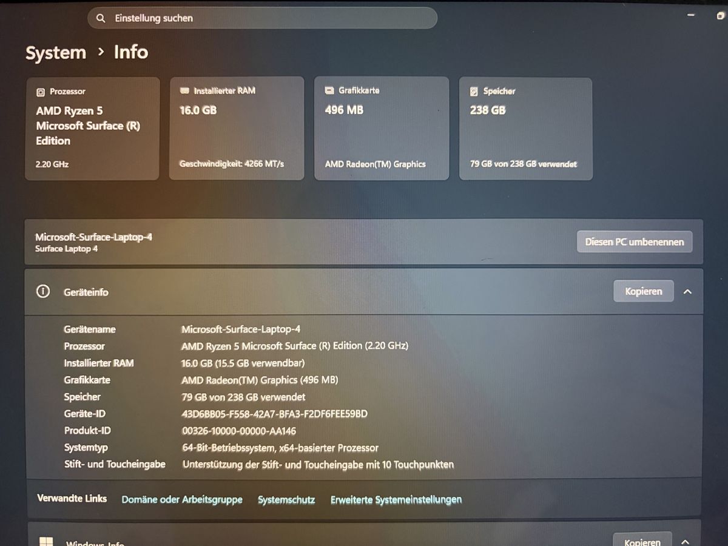728x546 pixels.
Task: Click the Info page title
Action: (131, 52)
